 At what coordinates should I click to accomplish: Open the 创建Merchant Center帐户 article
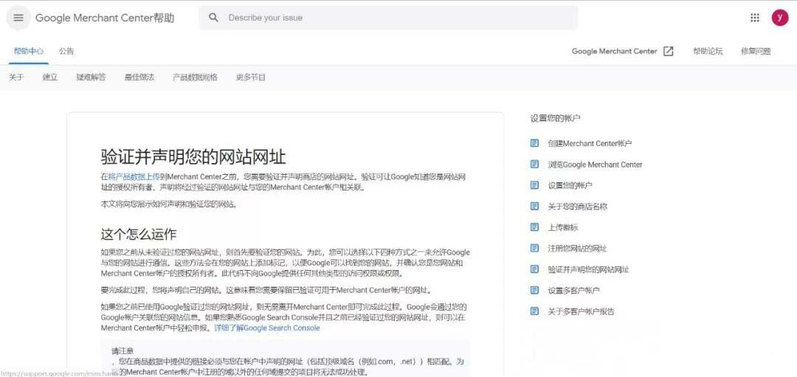(590, 143)
